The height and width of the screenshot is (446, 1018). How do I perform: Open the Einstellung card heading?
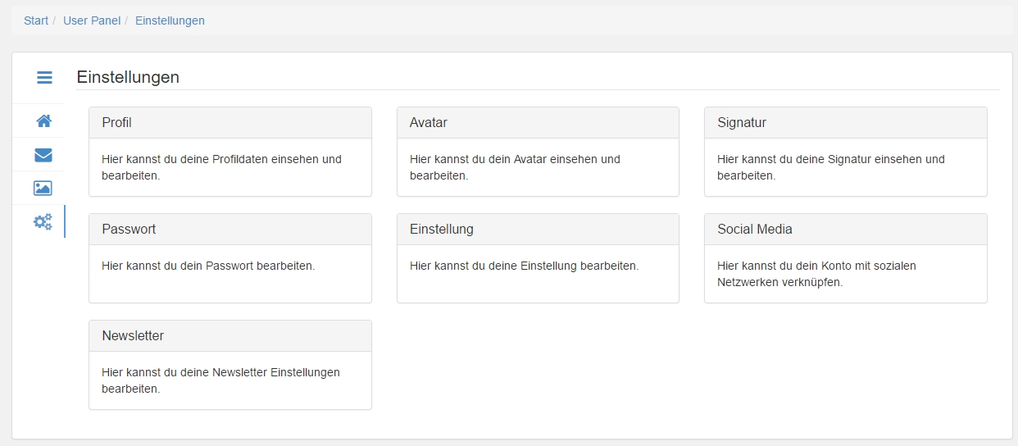[442, 230]
